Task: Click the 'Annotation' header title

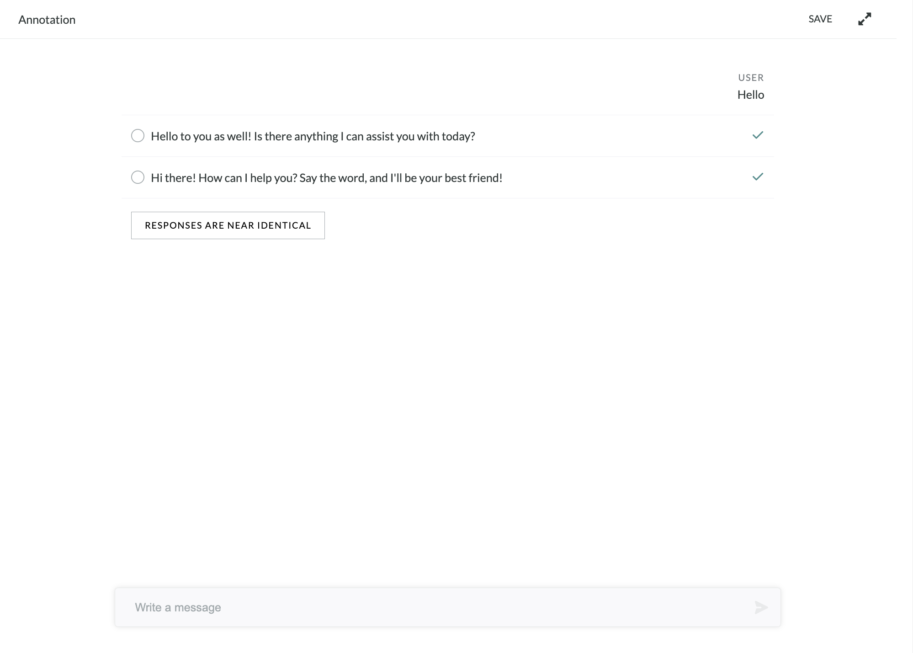Action: tap(47, 20)
